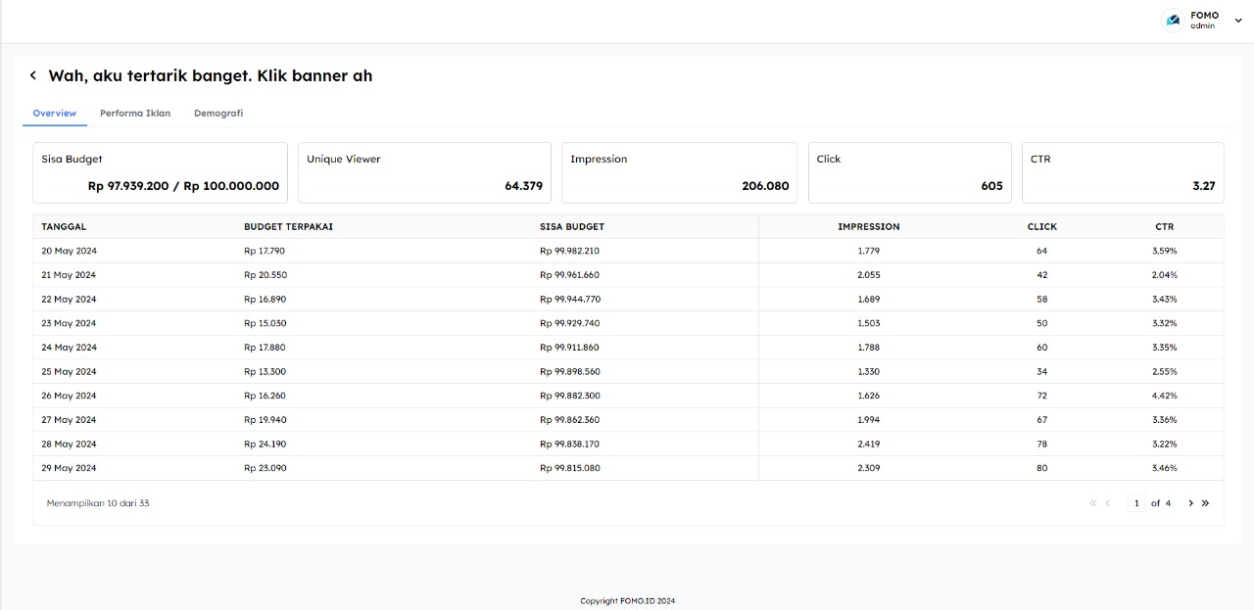Go back using the left arrow icon
The height and width of the screenshot is (610, 1254).
(33, 75)
